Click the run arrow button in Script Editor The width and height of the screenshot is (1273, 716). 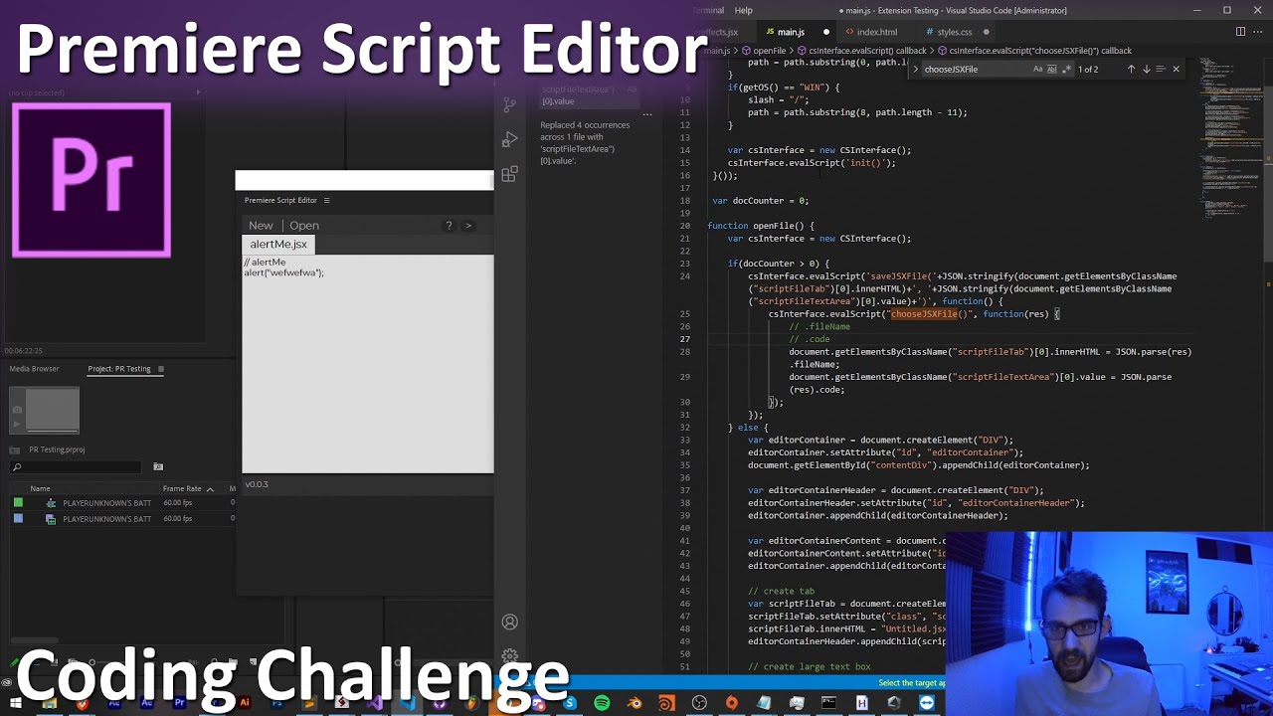(x=468, y=226)
